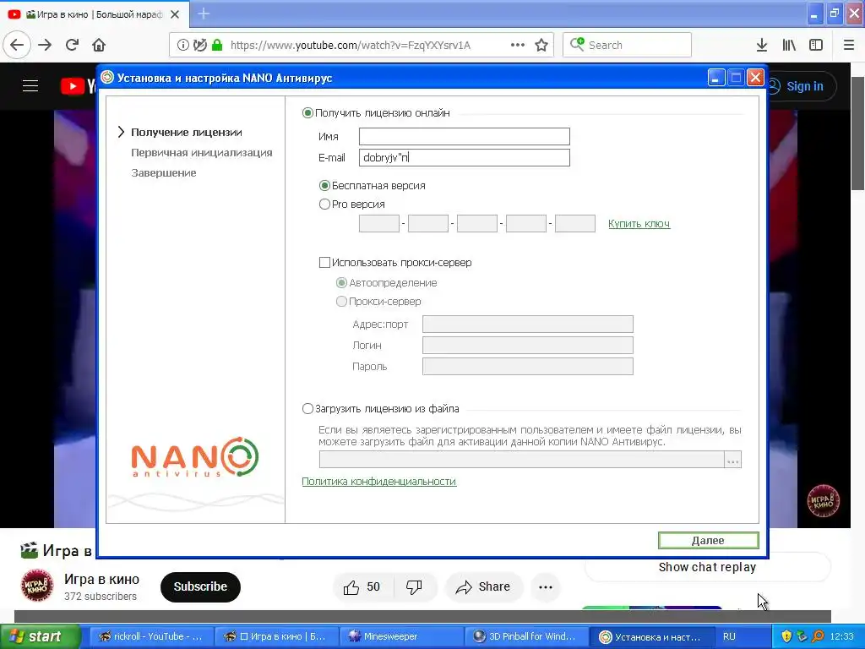
Task: Select Получение лицензии step in sidebar
Action: pos(187,133)
